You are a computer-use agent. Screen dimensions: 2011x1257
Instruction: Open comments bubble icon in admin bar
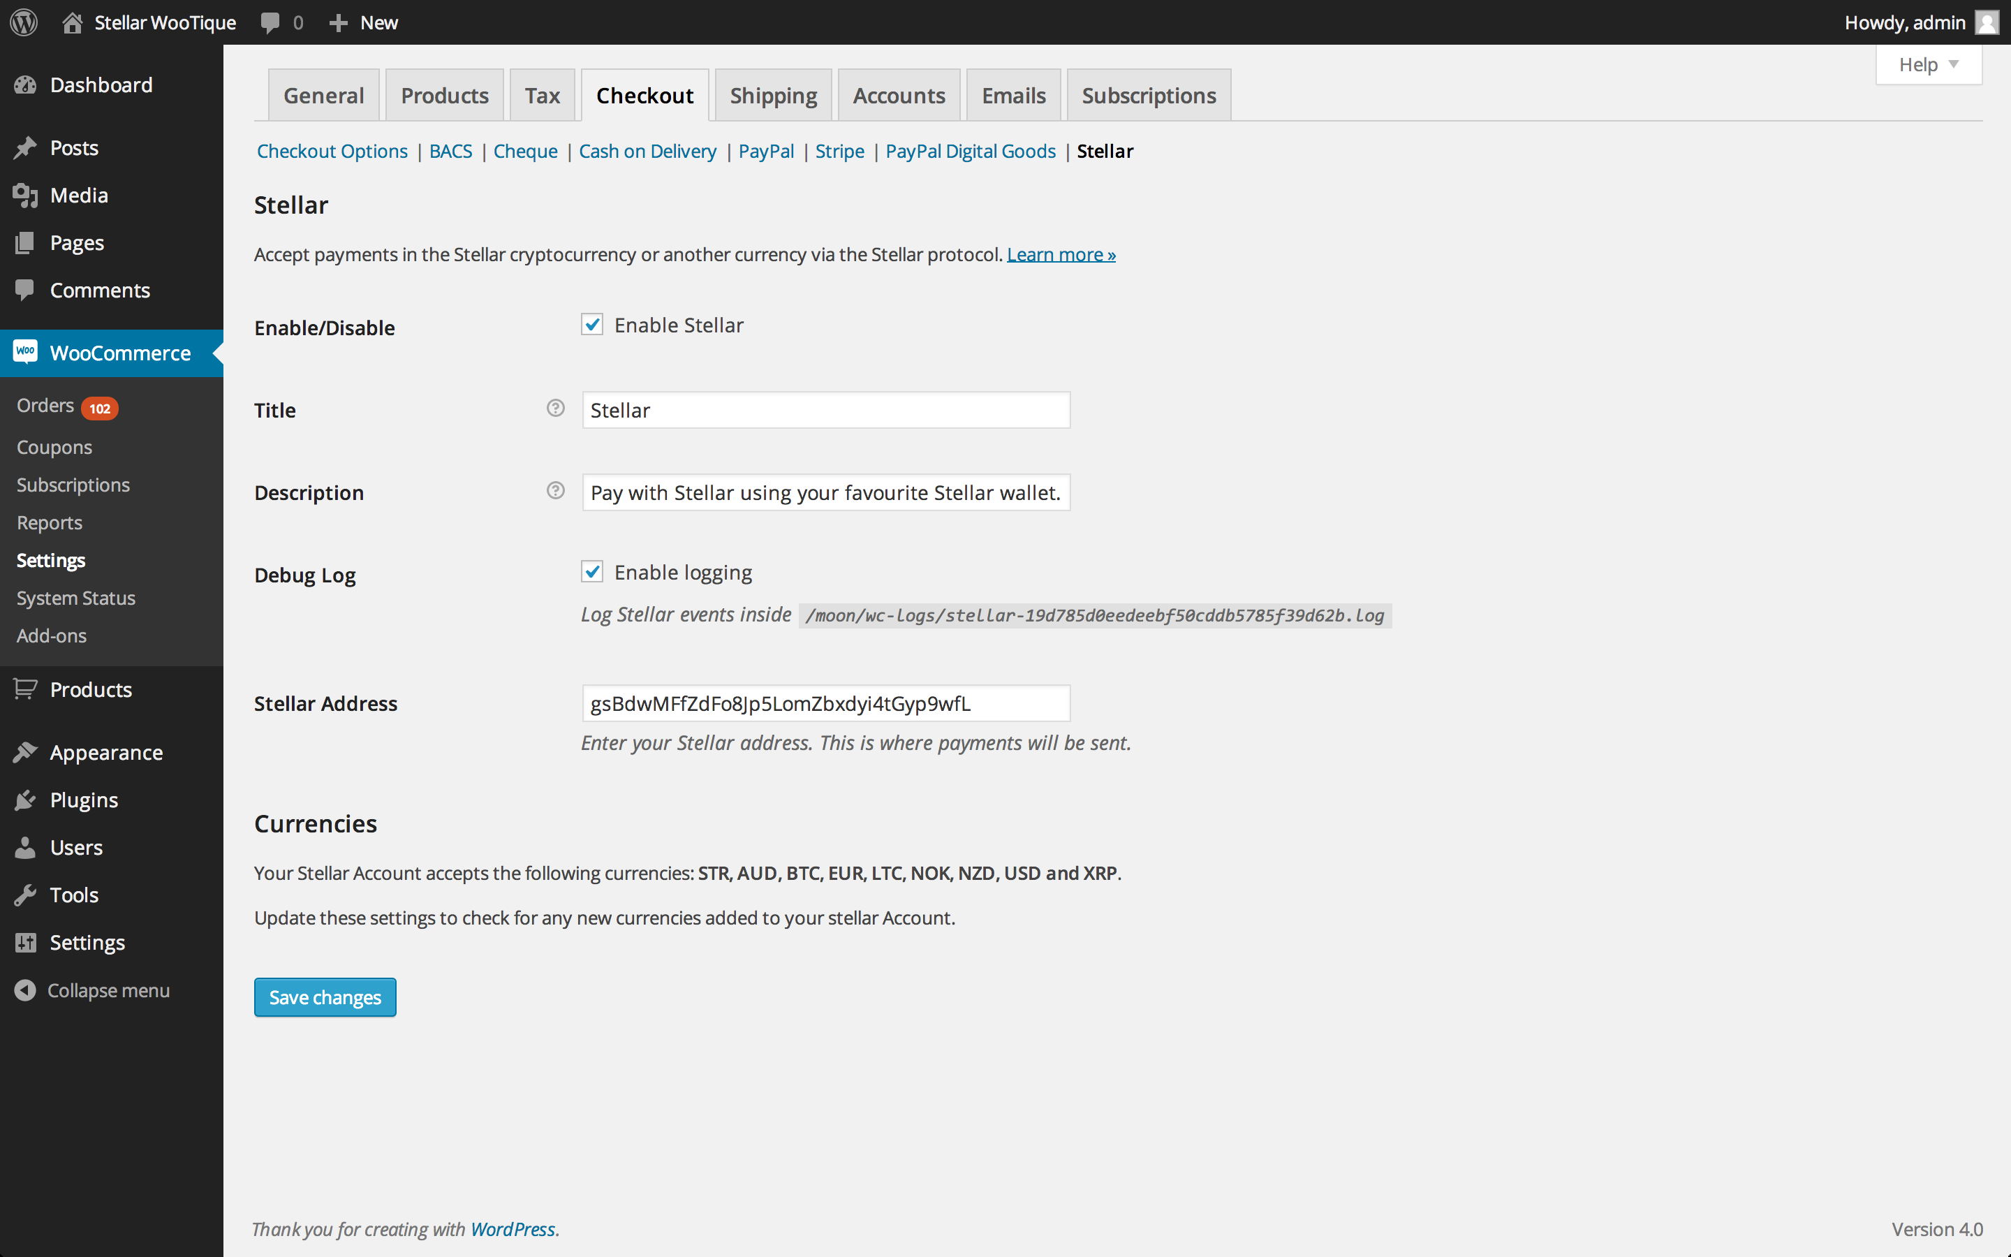(x=270, y=22)
